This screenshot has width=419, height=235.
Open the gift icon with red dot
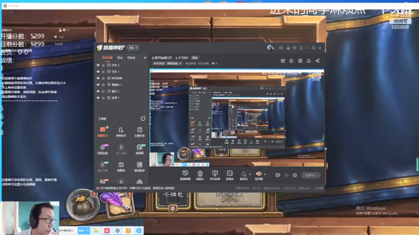(x=283, y=61)
